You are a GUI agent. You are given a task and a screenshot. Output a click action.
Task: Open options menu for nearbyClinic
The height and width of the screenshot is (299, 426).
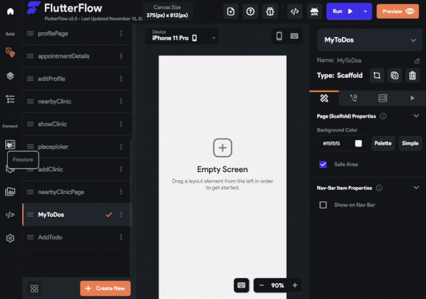tap(121, 101)
